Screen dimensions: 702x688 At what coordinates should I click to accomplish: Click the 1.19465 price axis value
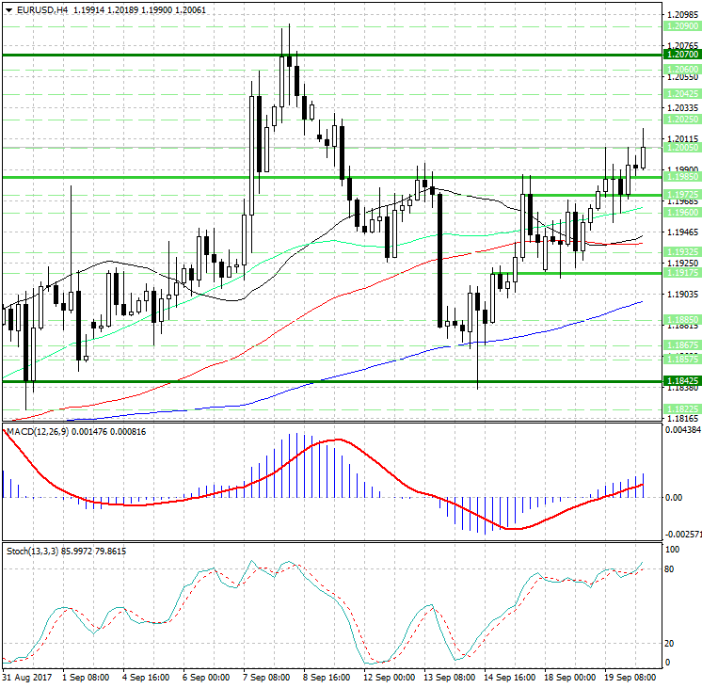point(682,232)
